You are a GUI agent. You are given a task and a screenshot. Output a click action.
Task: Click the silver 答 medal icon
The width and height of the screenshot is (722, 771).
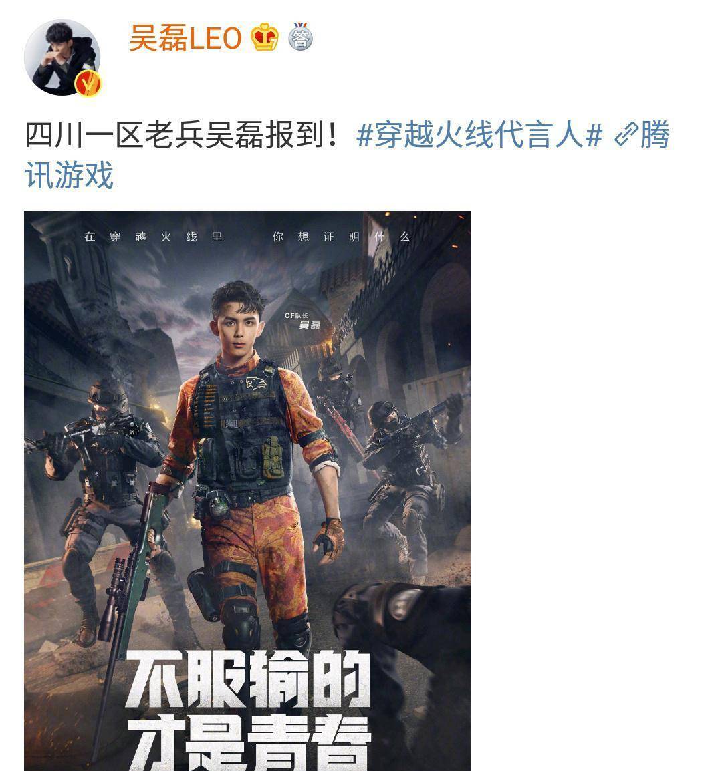(x=300, y=36)
